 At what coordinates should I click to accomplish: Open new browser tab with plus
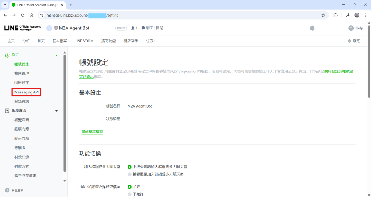71,5
